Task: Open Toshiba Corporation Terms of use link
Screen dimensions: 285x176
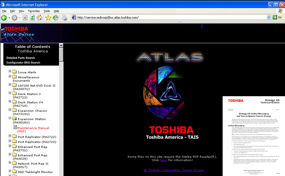Action: coord(174,170)
